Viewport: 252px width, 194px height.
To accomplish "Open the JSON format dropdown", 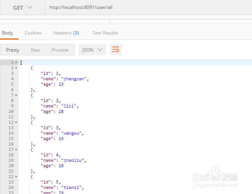I will tap(92, 50).
